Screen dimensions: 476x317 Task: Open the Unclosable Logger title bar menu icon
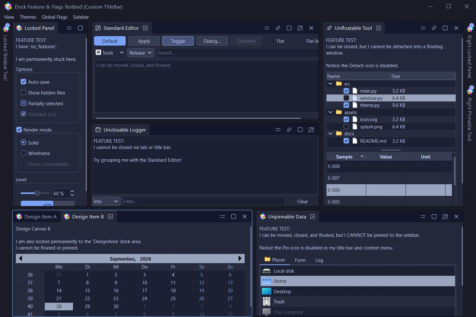(x=278, y=130)
